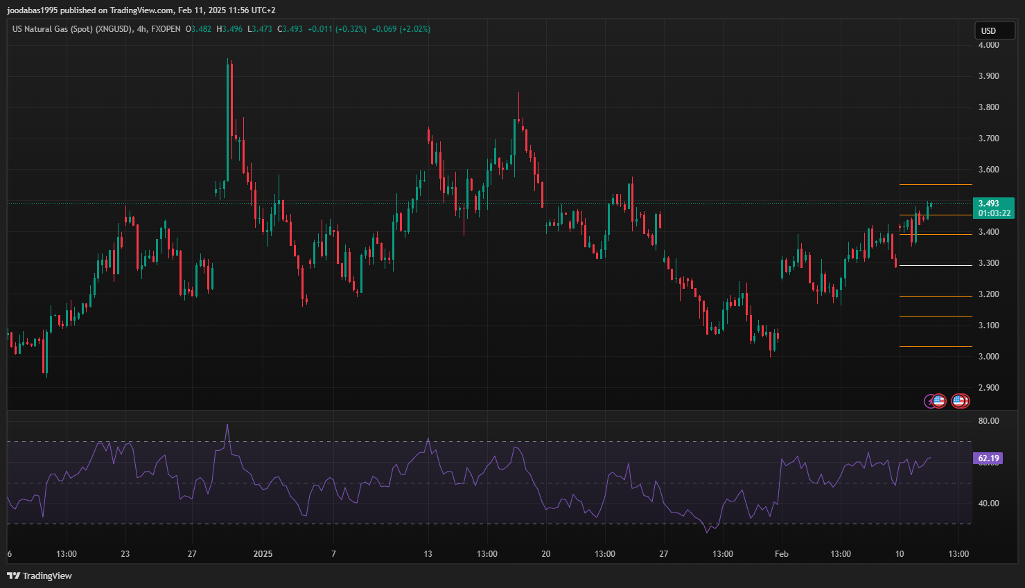Viewport: 1025px width, 588px height.
Task: Click the 2025 label on time axis
Action: point(263,554)
